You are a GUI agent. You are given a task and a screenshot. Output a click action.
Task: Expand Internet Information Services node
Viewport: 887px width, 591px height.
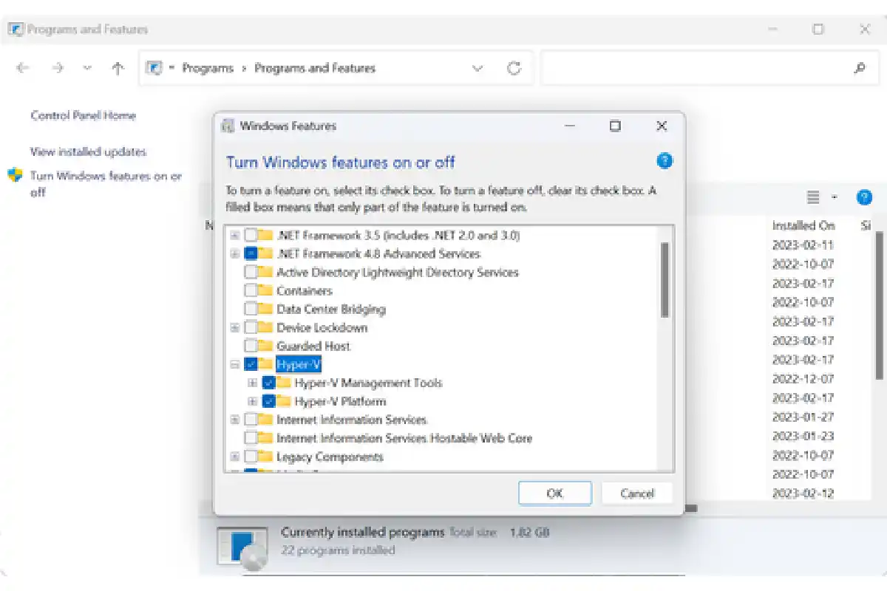tap(235, 420)
